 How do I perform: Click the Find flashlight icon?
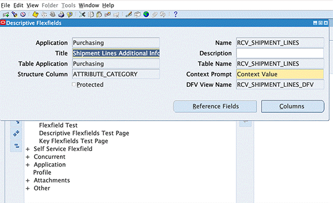click(14, 14)
